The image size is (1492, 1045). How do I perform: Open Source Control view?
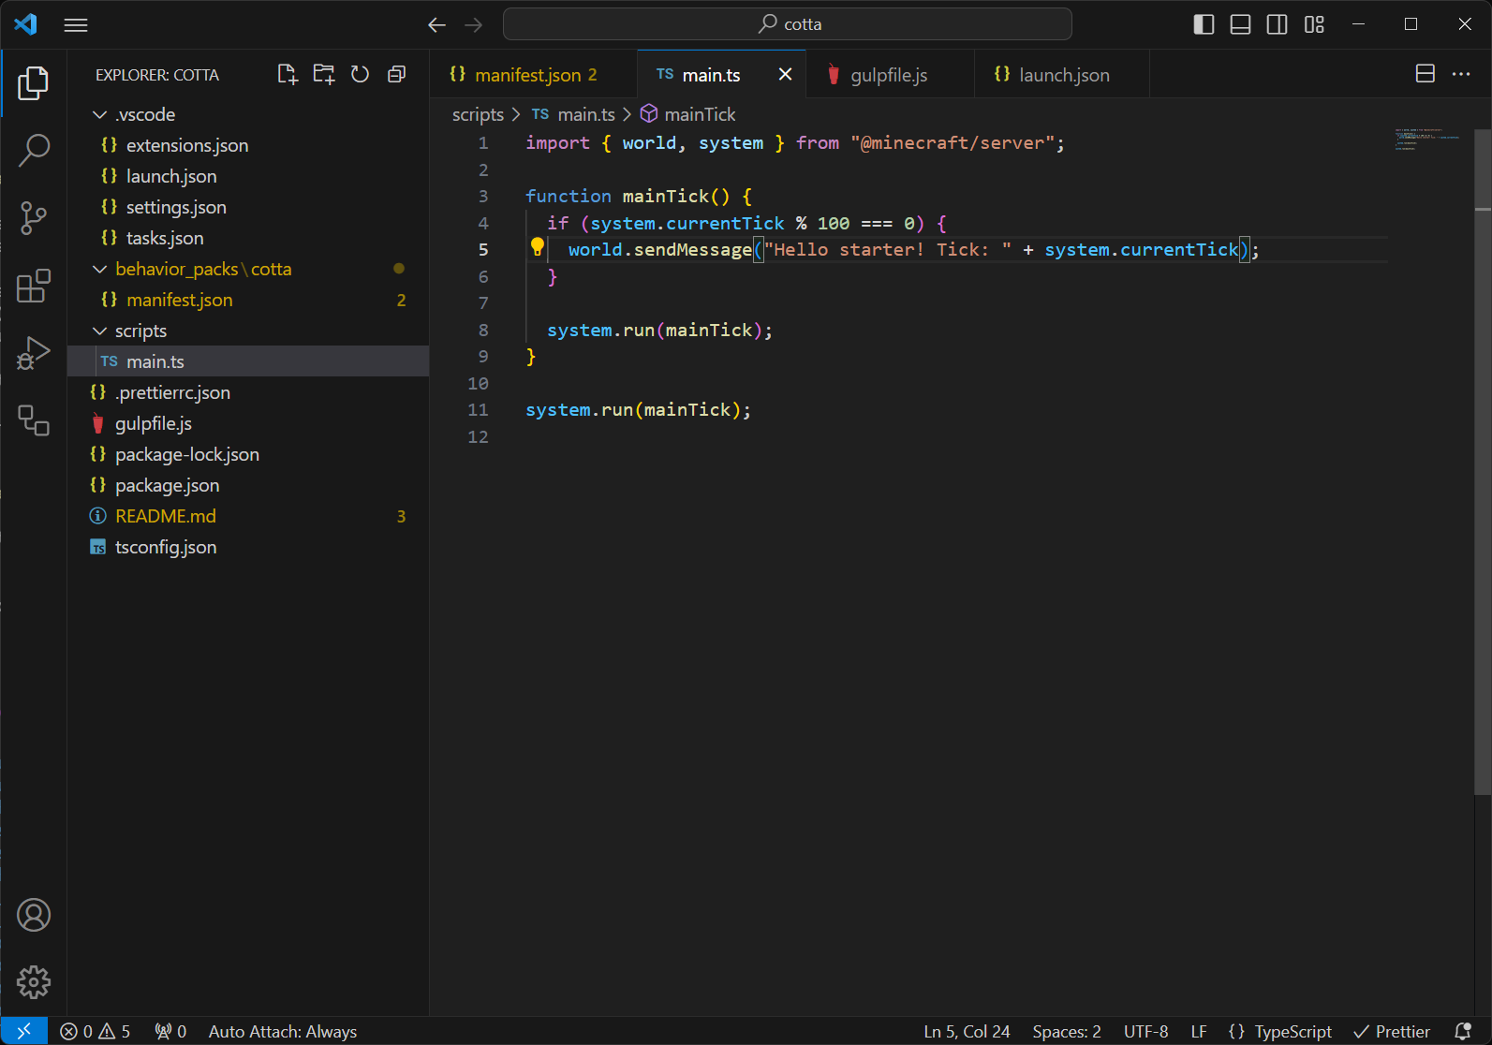click(34, 218)
